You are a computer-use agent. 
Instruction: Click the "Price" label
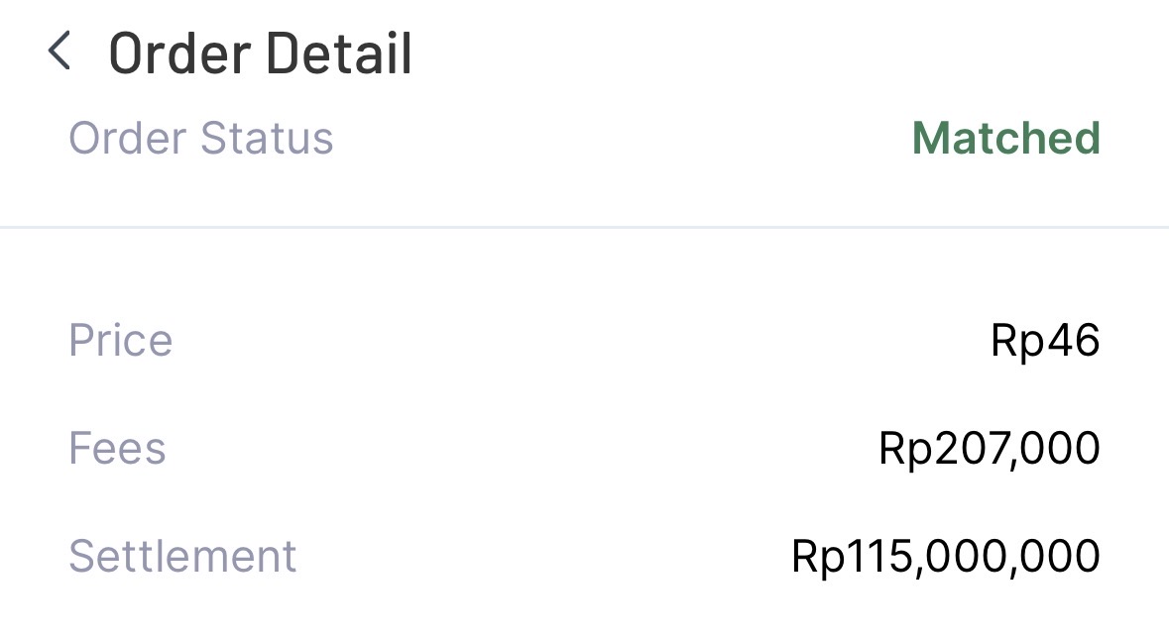(x=120, y=341)
